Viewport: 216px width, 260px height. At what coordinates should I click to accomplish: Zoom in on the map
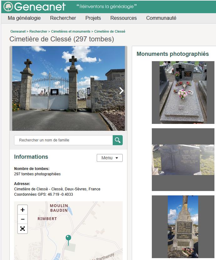point(23,210)
